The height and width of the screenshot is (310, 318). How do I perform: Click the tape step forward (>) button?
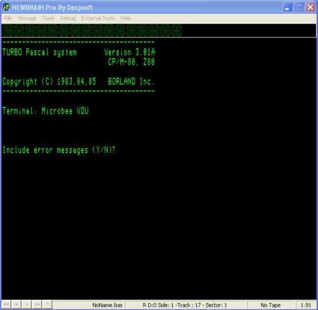27,304
